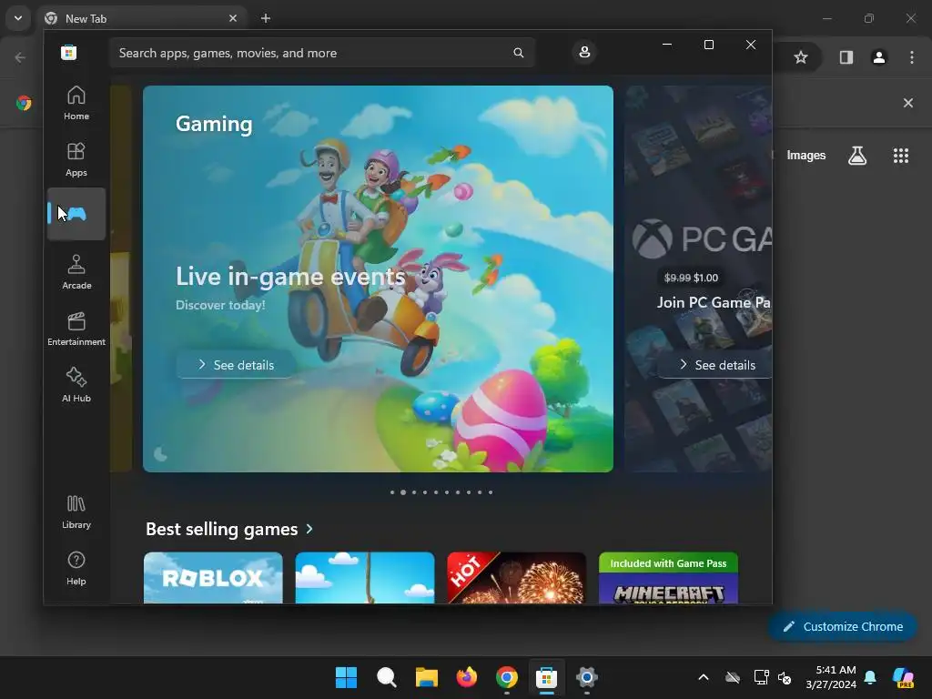Click Customize Chrome button

842,626
